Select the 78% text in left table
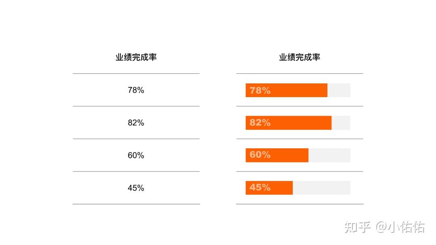436x245 pixels. tap(136, 90)
